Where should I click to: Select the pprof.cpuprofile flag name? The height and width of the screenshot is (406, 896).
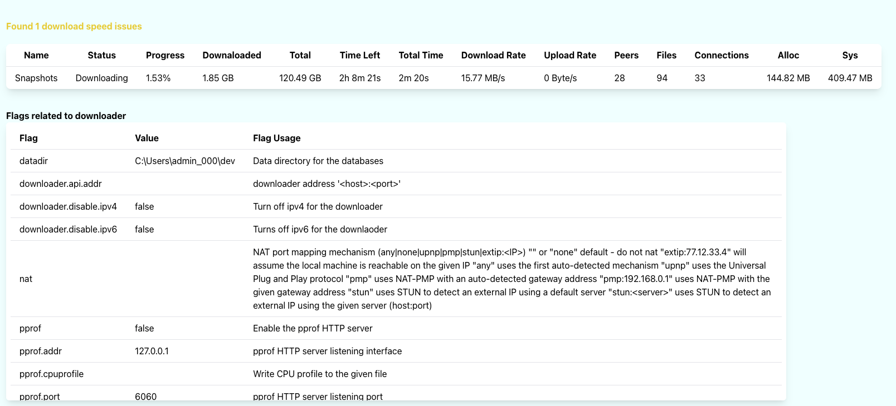tap(51, 374)
